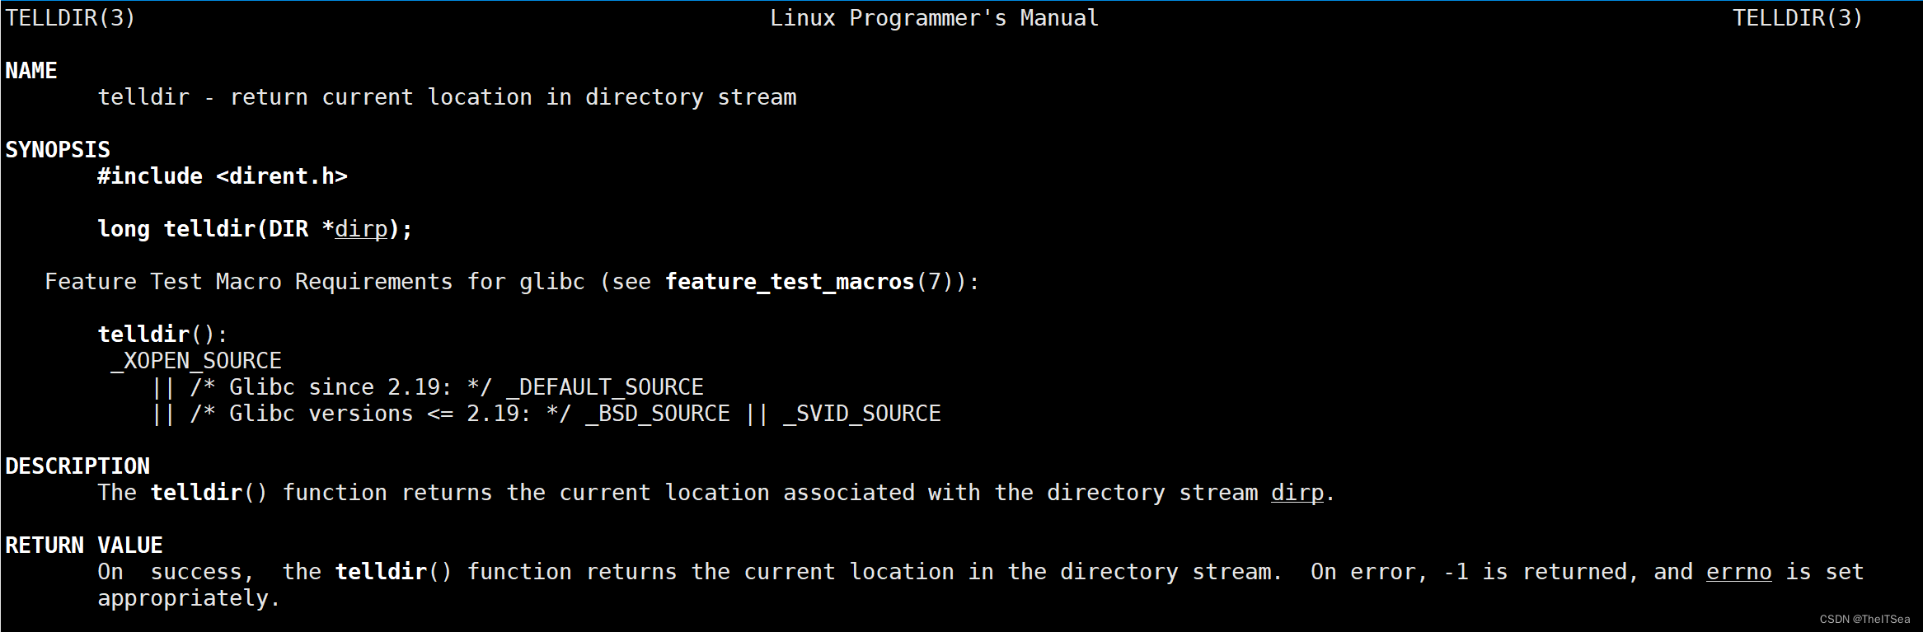Click the RETURN VALUE section heading
The image size is (1923, 632).
pos(84,545)
